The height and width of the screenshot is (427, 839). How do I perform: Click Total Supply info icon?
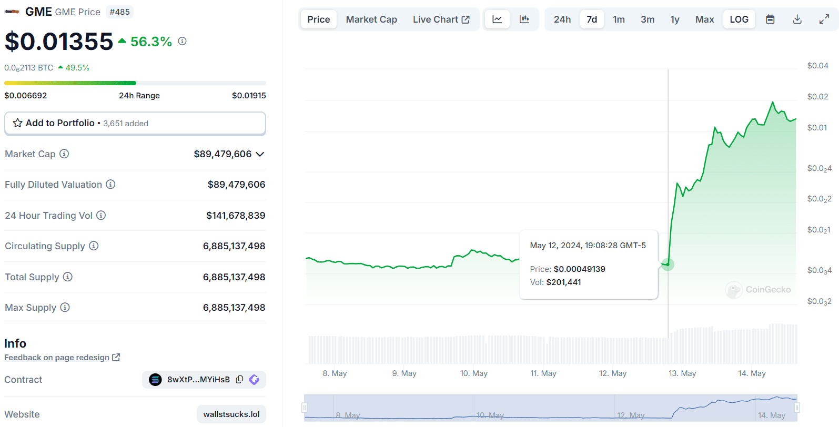click(x=68, y=277)
